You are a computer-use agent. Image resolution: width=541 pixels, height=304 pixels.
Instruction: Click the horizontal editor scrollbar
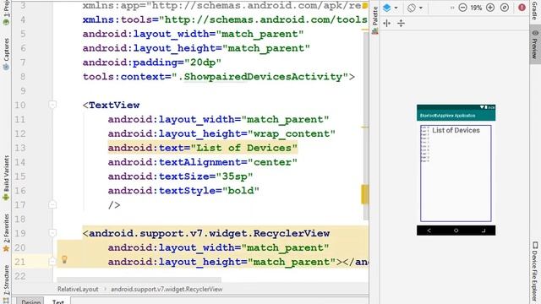tap(139, 280)
